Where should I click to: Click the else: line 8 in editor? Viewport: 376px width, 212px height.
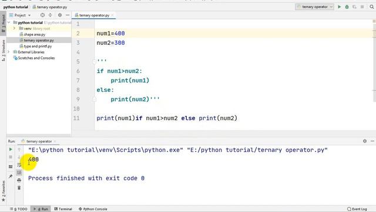click(105, 90)
